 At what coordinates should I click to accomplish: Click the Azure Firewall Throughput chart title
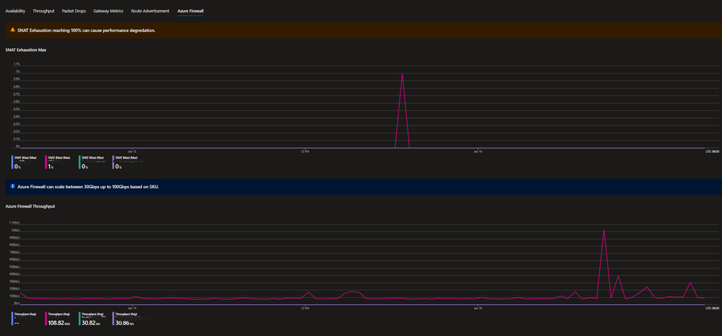point(30,206)
